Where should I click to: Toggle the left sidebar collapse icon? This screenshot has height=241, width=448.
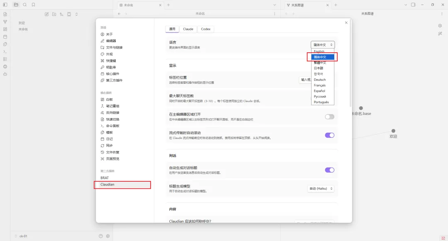coord(5,5)
